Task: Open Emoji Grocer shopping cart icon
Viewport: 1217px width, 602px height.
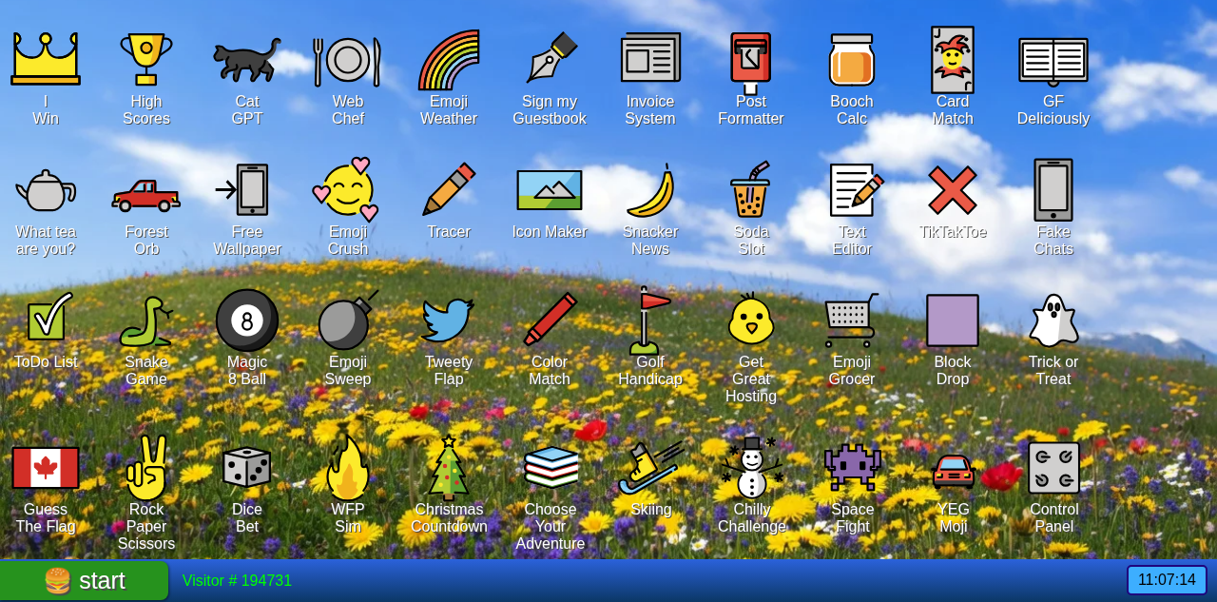Action: coord(852,320)
